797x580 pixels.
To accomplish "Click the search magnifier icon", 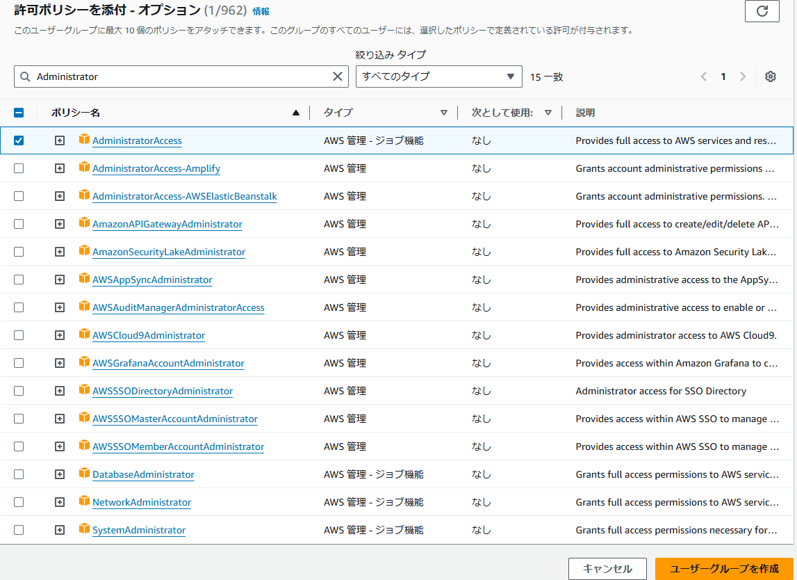I will pos(25,76).
